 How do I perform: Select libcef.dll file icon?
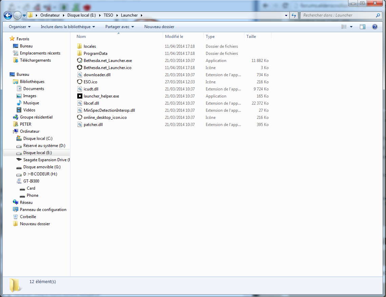pyautogui.click(x=80, y=103)
